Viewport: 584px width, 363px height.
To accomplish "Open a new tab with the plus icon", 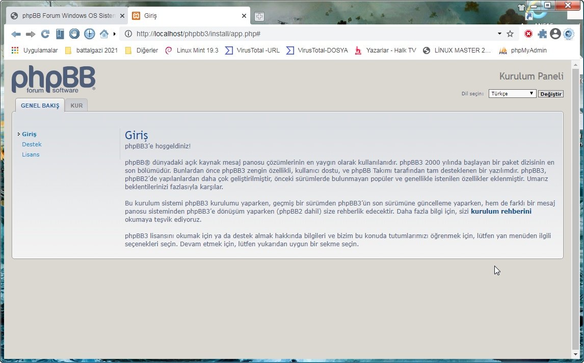I will point(259,16).
